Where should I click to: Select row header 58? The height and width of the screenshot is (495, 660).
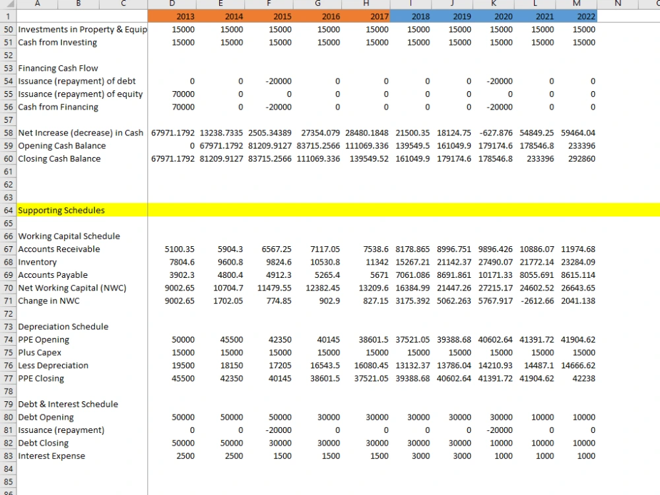pyautogui.click(x=9, y=133)
